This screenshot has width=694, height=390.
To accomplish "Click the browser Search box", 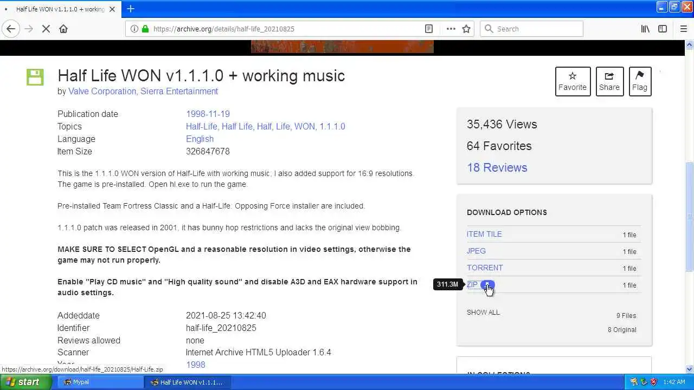I will pos(531,29).
